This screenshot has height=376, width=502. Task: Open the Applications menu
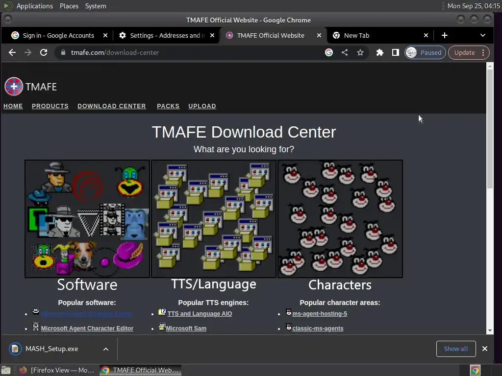35,6
